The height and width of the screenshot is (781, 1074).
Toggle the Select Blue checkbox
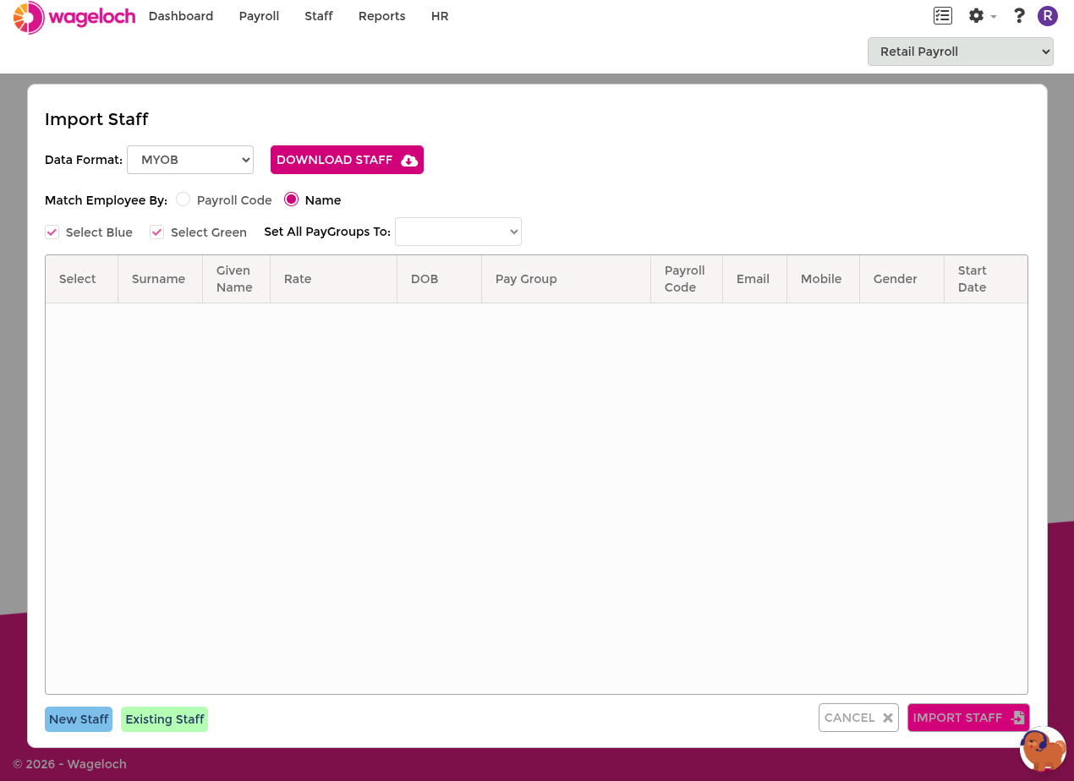52,232
